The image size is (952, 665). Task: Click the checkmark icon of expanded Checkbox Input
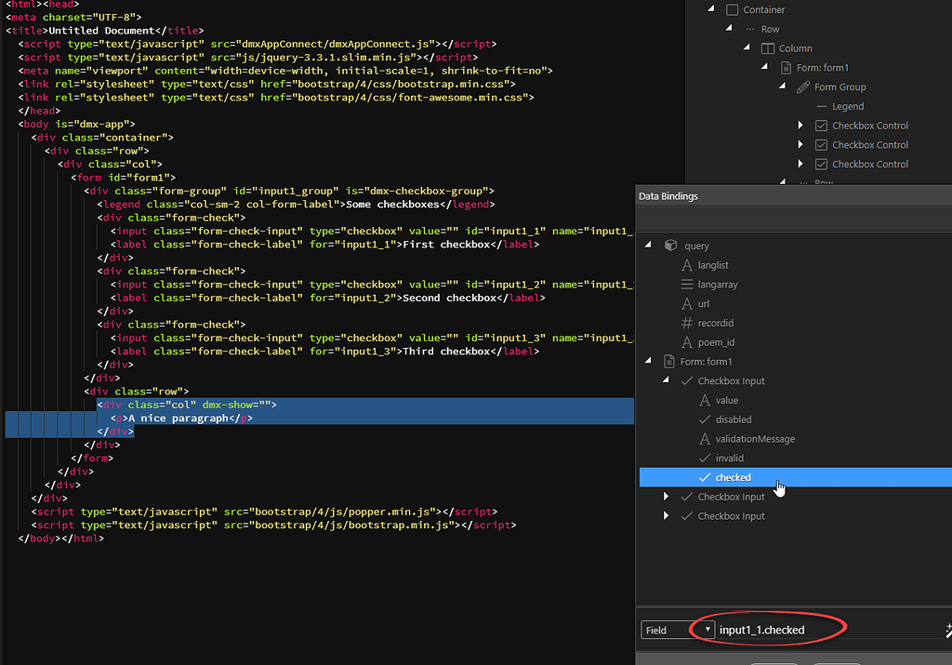(687, 380)
